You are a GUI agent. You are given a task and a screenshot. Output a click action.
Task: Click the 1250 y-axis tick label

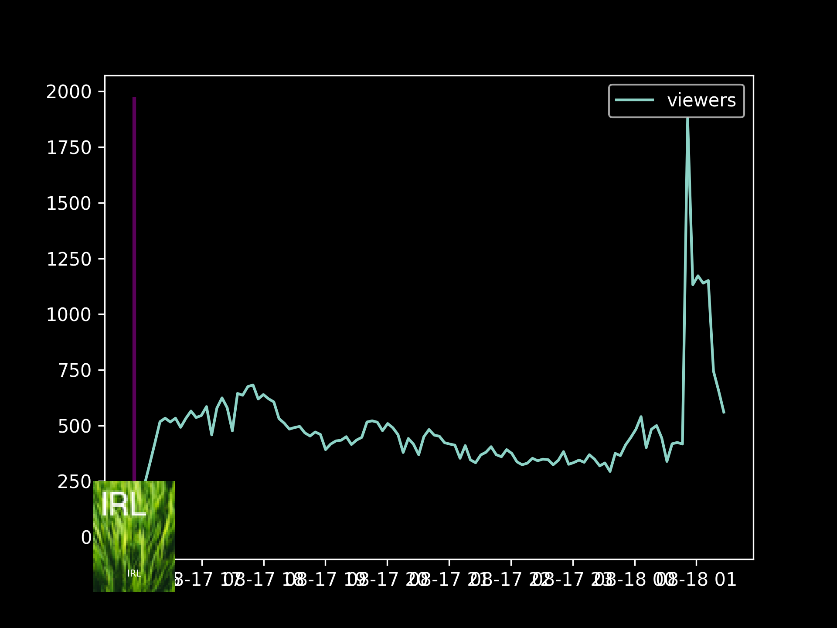(x=69, y=259)
